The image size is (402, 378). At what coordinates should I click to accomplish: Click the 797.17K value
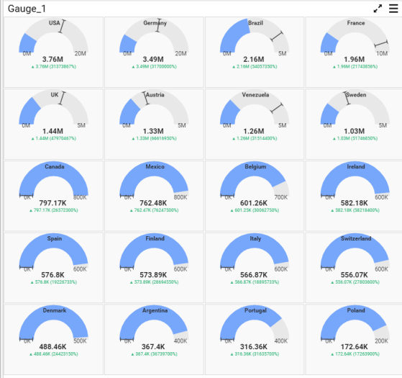pos(52,203)
